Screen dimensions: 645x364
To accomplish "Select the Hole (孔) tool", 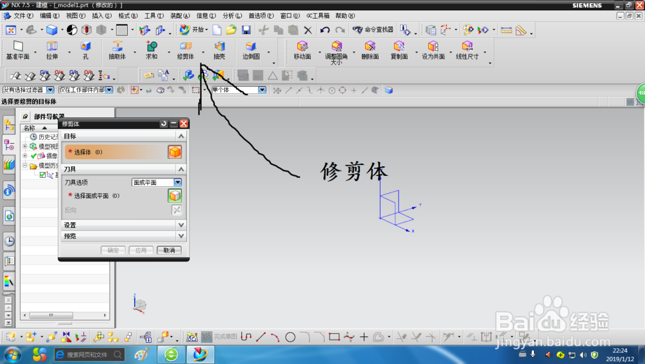I will 86,50.
